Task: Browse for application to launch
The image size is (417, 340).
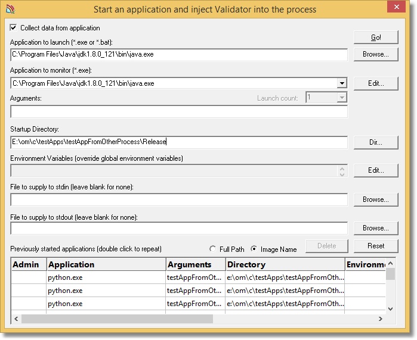Action: (x=376, y=54)
